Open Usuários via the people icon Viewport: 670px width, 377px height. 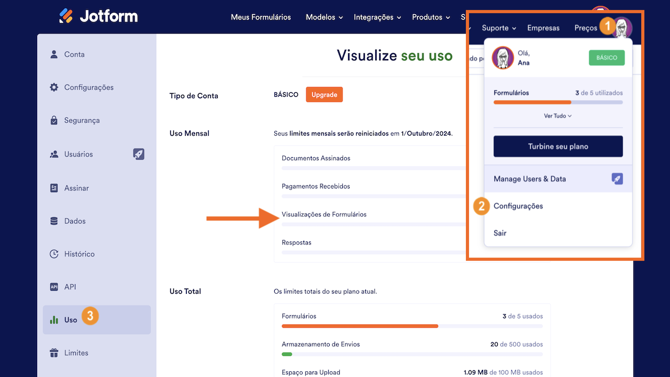[x=54, y=154]
